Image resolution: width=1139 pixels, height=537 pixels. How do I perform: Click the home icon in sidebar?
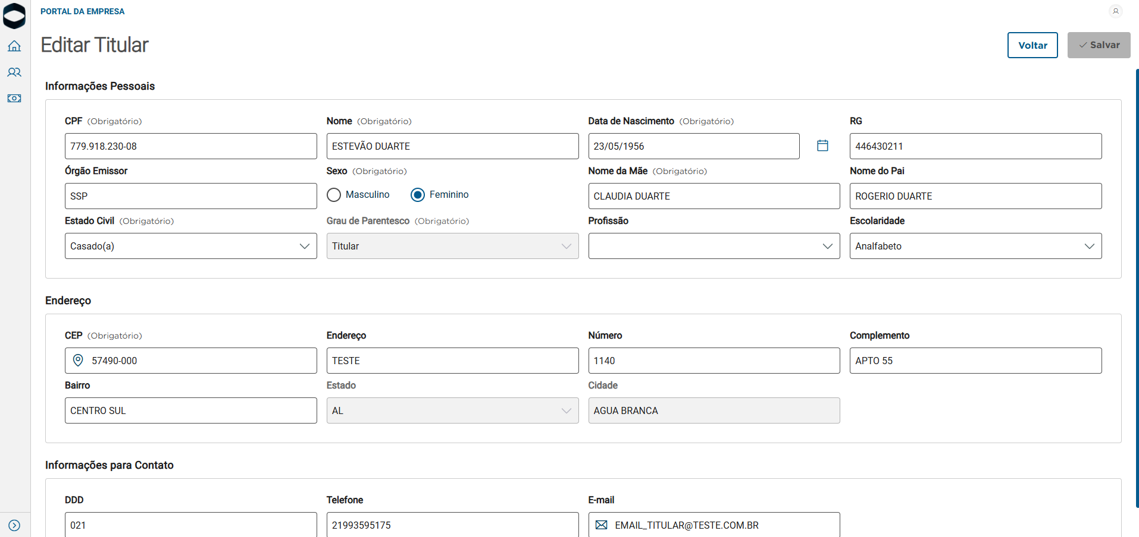[14, 46]
